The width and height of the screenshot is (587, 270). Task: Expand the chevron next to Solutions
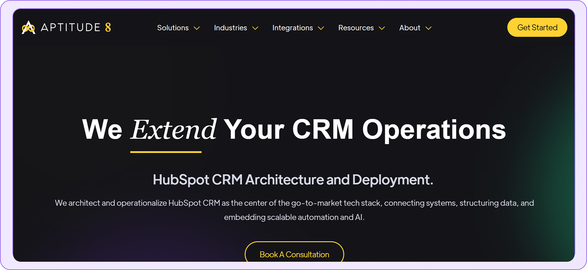point(197,28)
